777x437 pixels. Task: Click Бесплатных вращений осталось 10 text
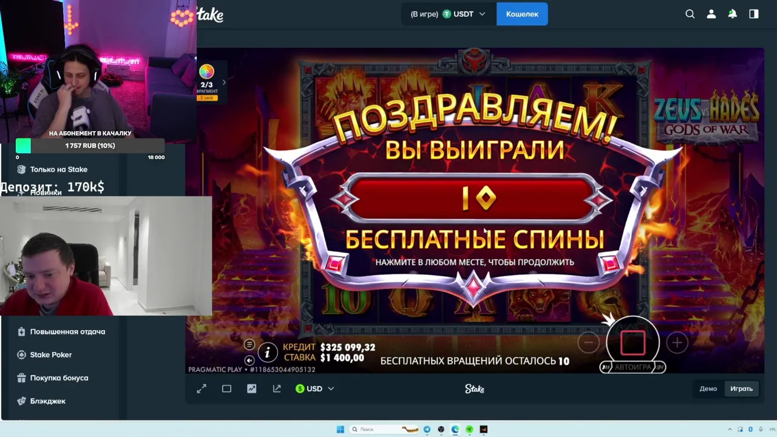[x=475, y=361]
